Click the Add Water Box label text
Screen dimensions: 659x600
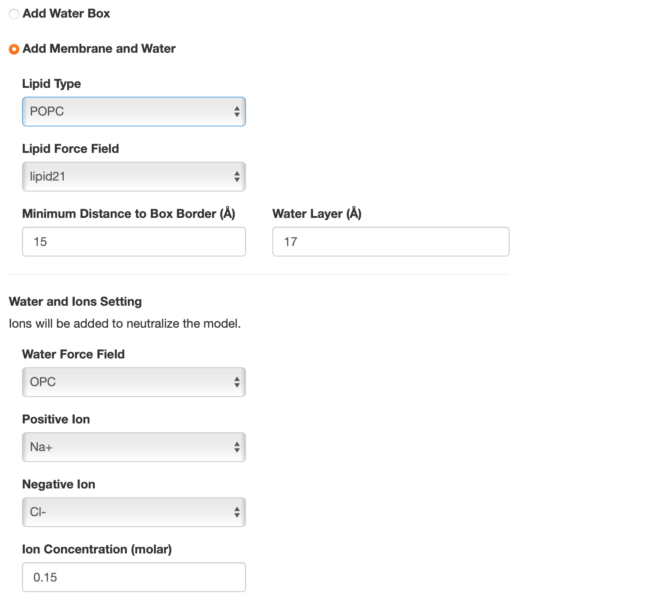coord(66,14)
